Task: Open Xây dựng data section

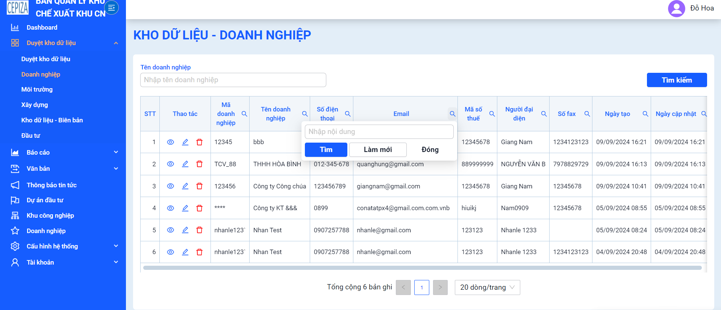Action: click(35, 105)
